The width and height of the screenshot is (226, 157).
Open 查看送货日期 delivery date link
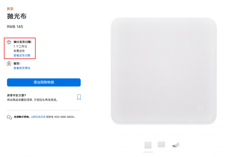coord(22,55)
